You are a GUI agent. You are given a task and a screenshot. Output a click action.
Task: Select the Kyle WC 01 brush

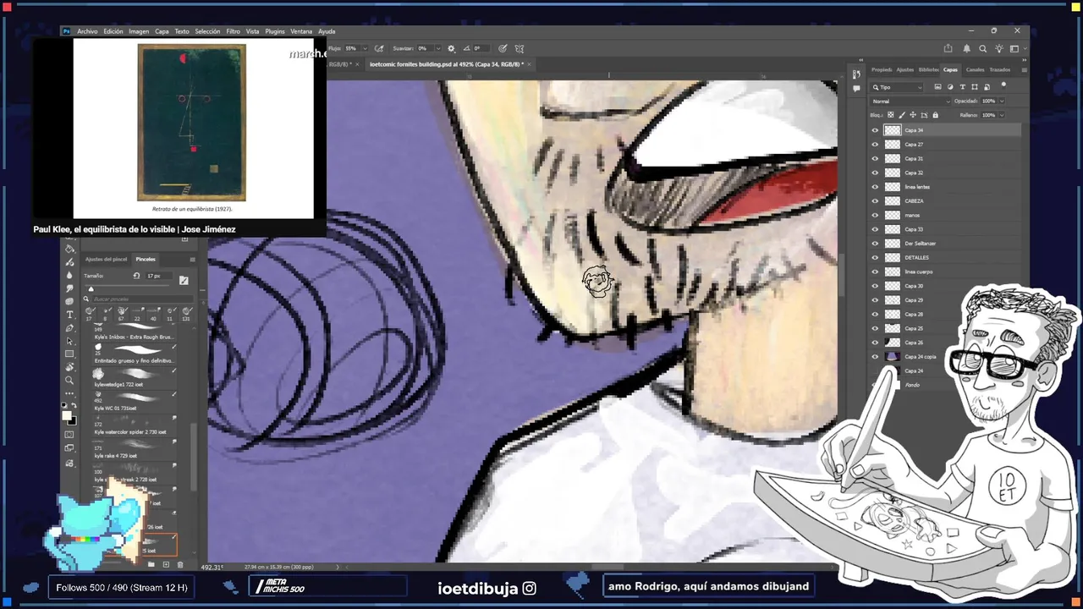pos(135,402)
